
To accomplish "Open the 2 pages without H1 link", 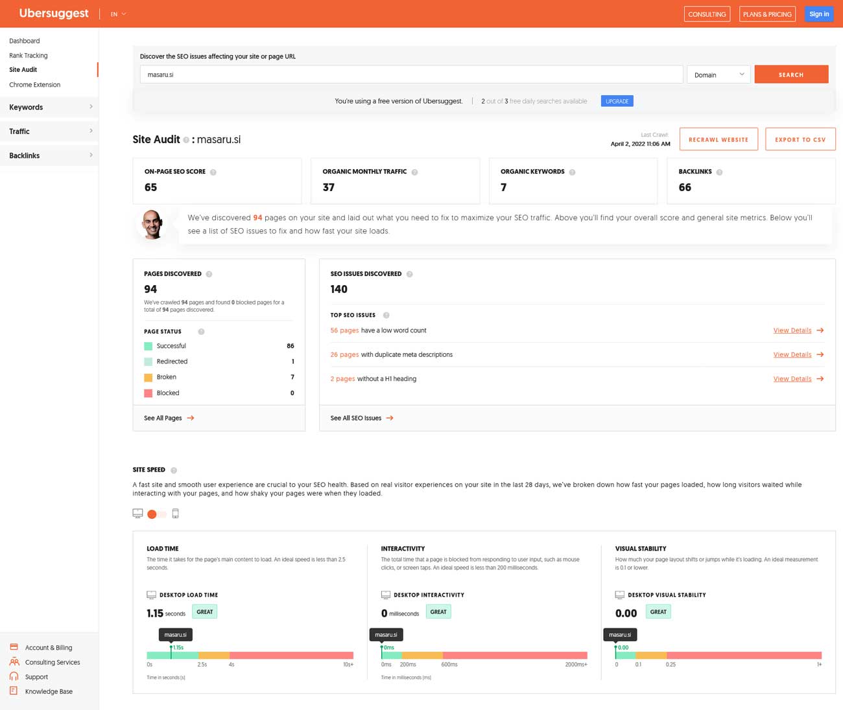I will [342, 379].
